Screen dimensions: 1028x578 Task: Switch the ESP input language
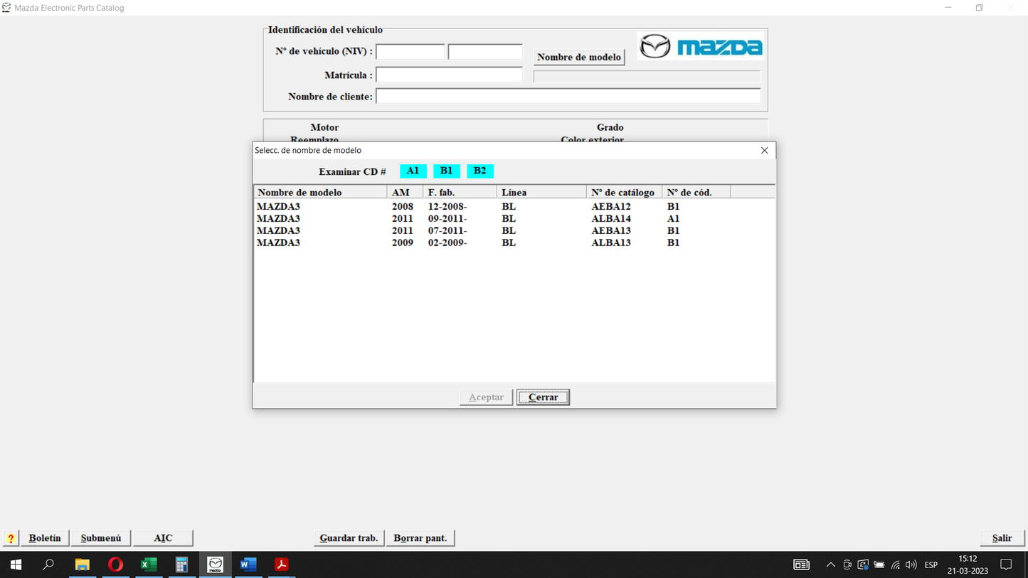pyautogui.click(x=931, y=564)
